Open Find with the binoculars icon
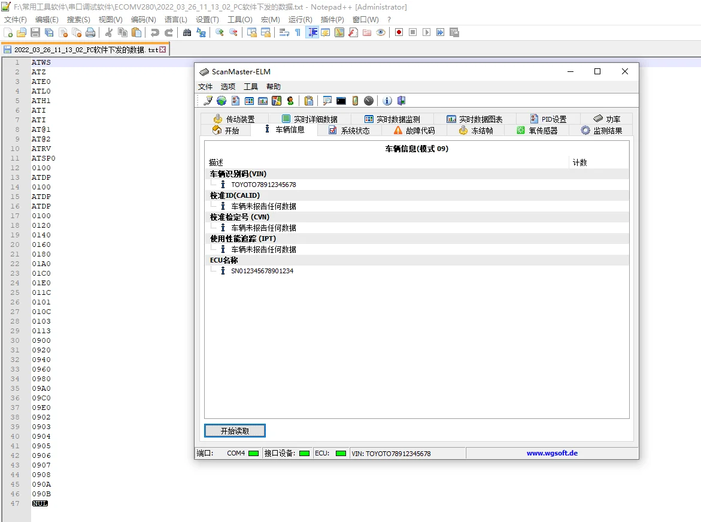Screen dimensions: 701x522 coord(187,32)
